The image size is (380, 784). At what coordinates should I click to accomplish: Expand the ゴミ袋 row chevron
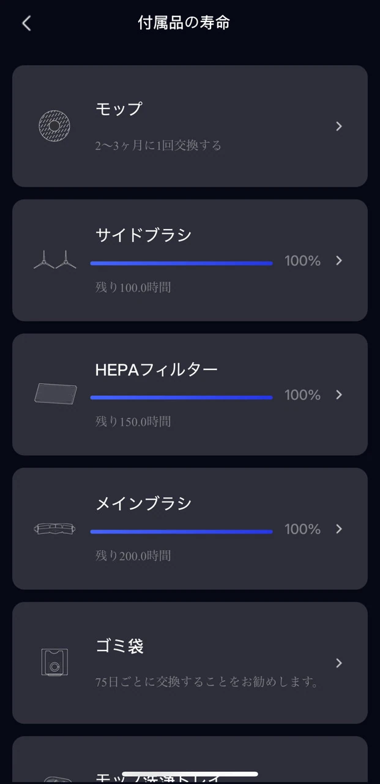pos(339,663)
